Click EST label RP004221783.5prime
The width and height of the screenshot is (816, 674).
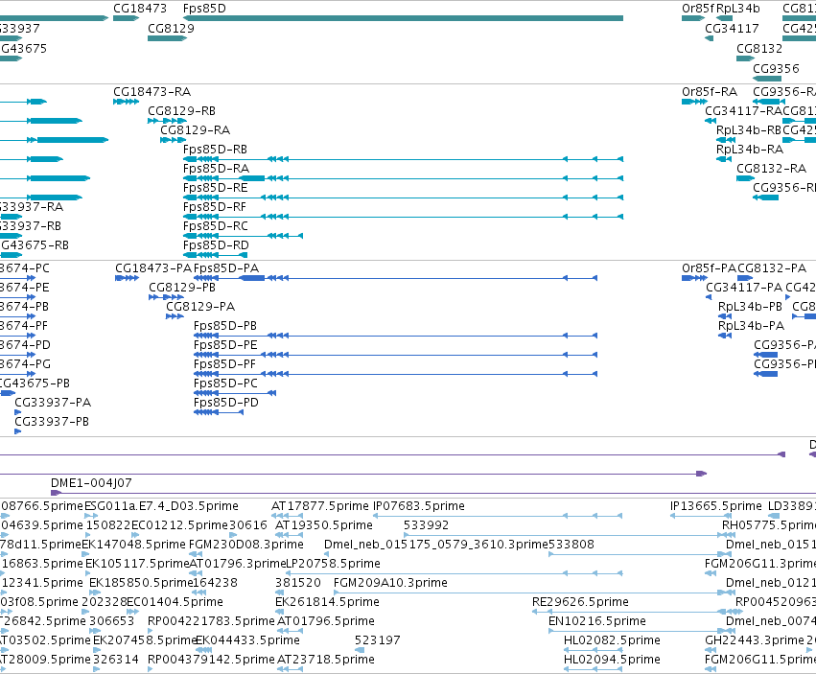[211, 621]
